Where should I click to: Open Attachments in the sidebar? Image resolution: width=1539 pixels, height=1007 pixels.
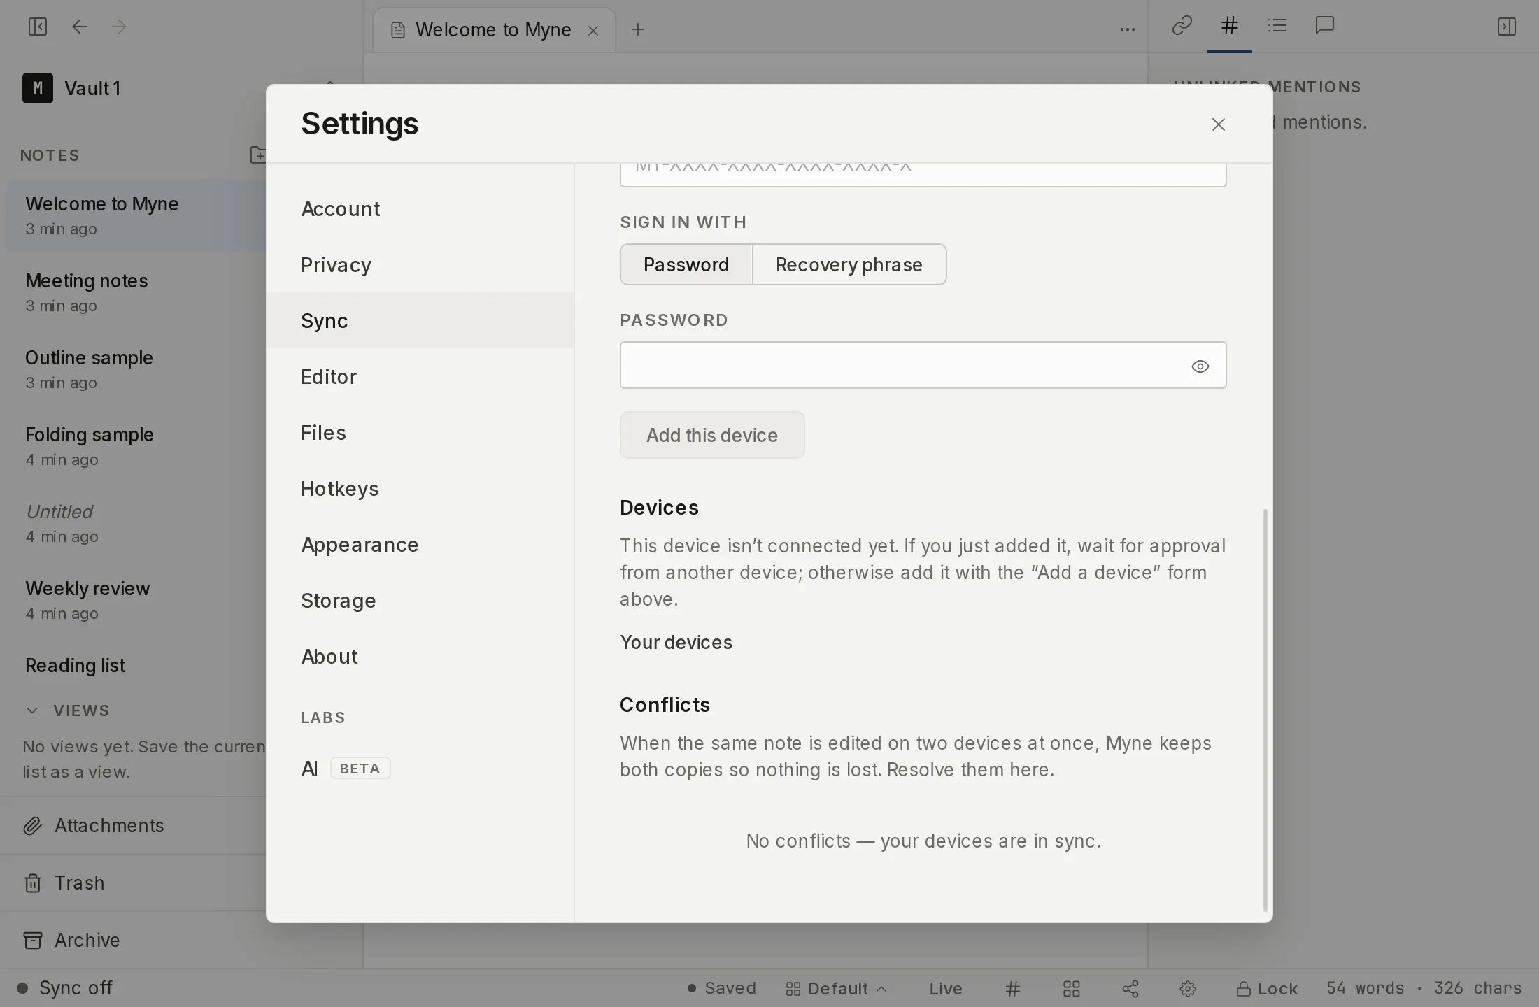click(133, 825)
